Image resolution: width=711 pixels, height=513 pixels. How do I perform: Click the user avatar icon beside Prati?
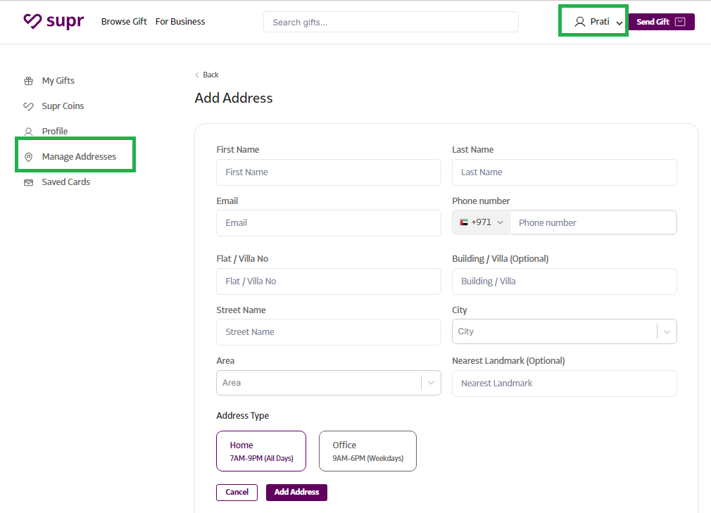click(x=580, y=22)
